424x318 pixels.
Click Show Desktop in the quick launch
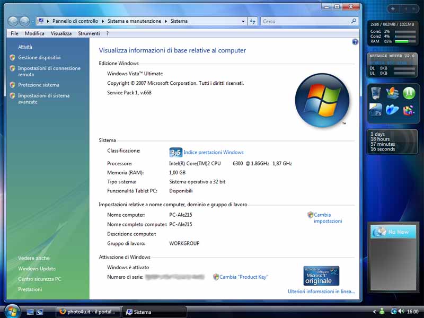coord(30,312)
